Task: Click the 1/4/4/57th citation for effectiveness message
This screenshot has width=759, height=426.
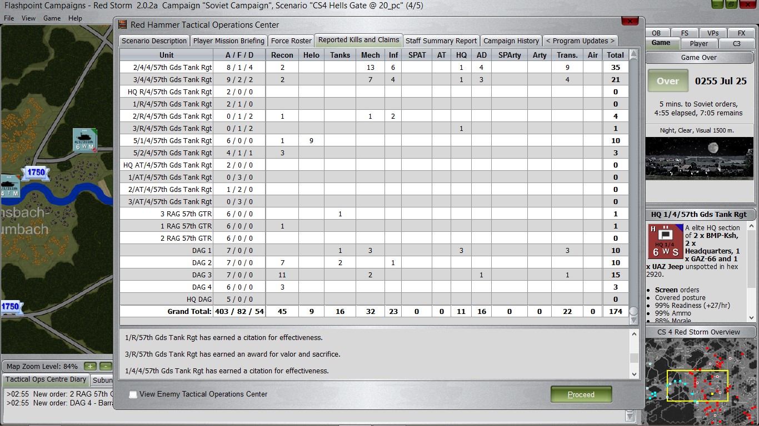Action: pyautogui.click(x=228, y=371)
